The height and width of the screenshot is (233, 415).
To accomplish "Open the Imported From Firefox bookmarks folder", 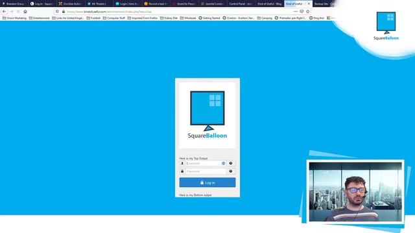I will tap(143, 18).
